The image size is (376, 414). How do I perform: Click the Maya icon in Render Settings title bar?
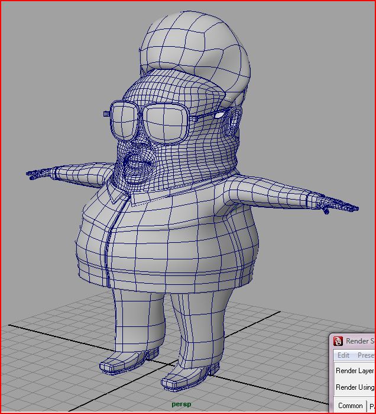point(338,341)
